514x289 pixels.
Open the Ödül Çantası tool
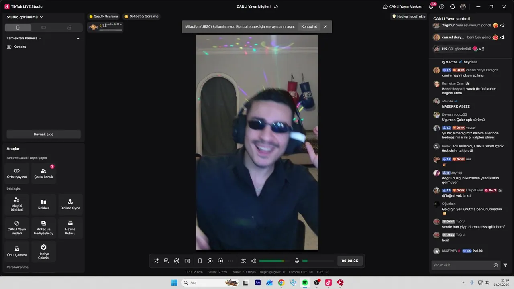click(17, 251)
